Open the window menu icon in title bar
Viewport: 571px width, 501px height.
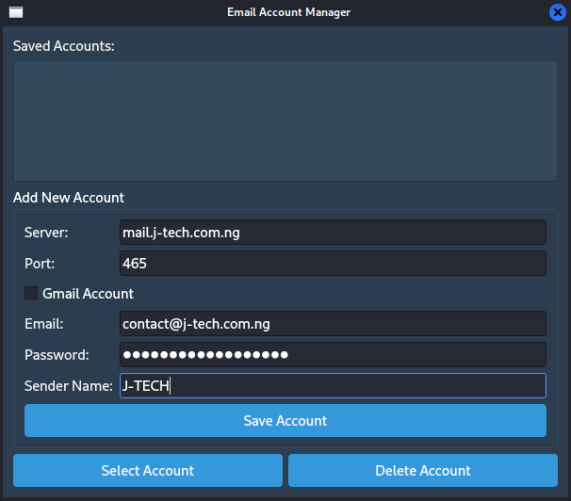[x=16, y=12]
